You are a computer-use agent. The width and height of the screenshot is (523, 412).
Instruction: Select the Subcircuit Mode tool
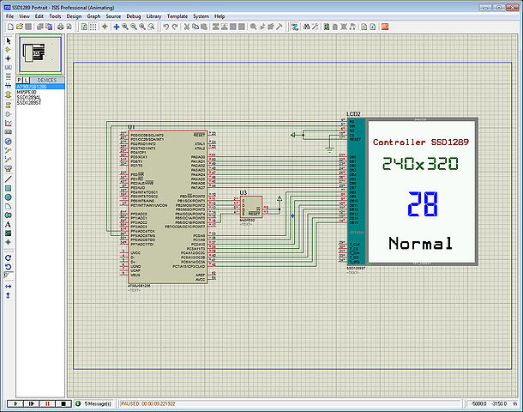coord(9,94)
